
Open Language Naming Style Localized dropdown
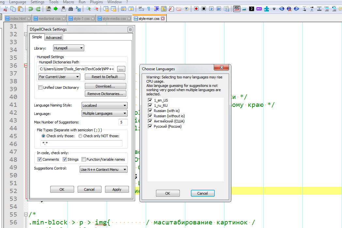(104, 105)
